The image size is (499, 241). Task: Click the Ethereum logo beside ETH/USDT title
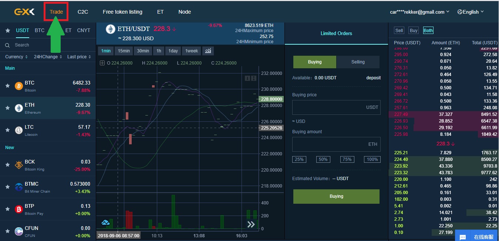110,29
